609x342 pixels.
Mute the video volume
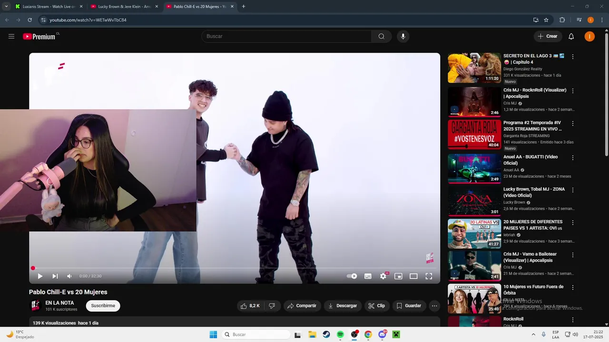(x=69, y=276)
